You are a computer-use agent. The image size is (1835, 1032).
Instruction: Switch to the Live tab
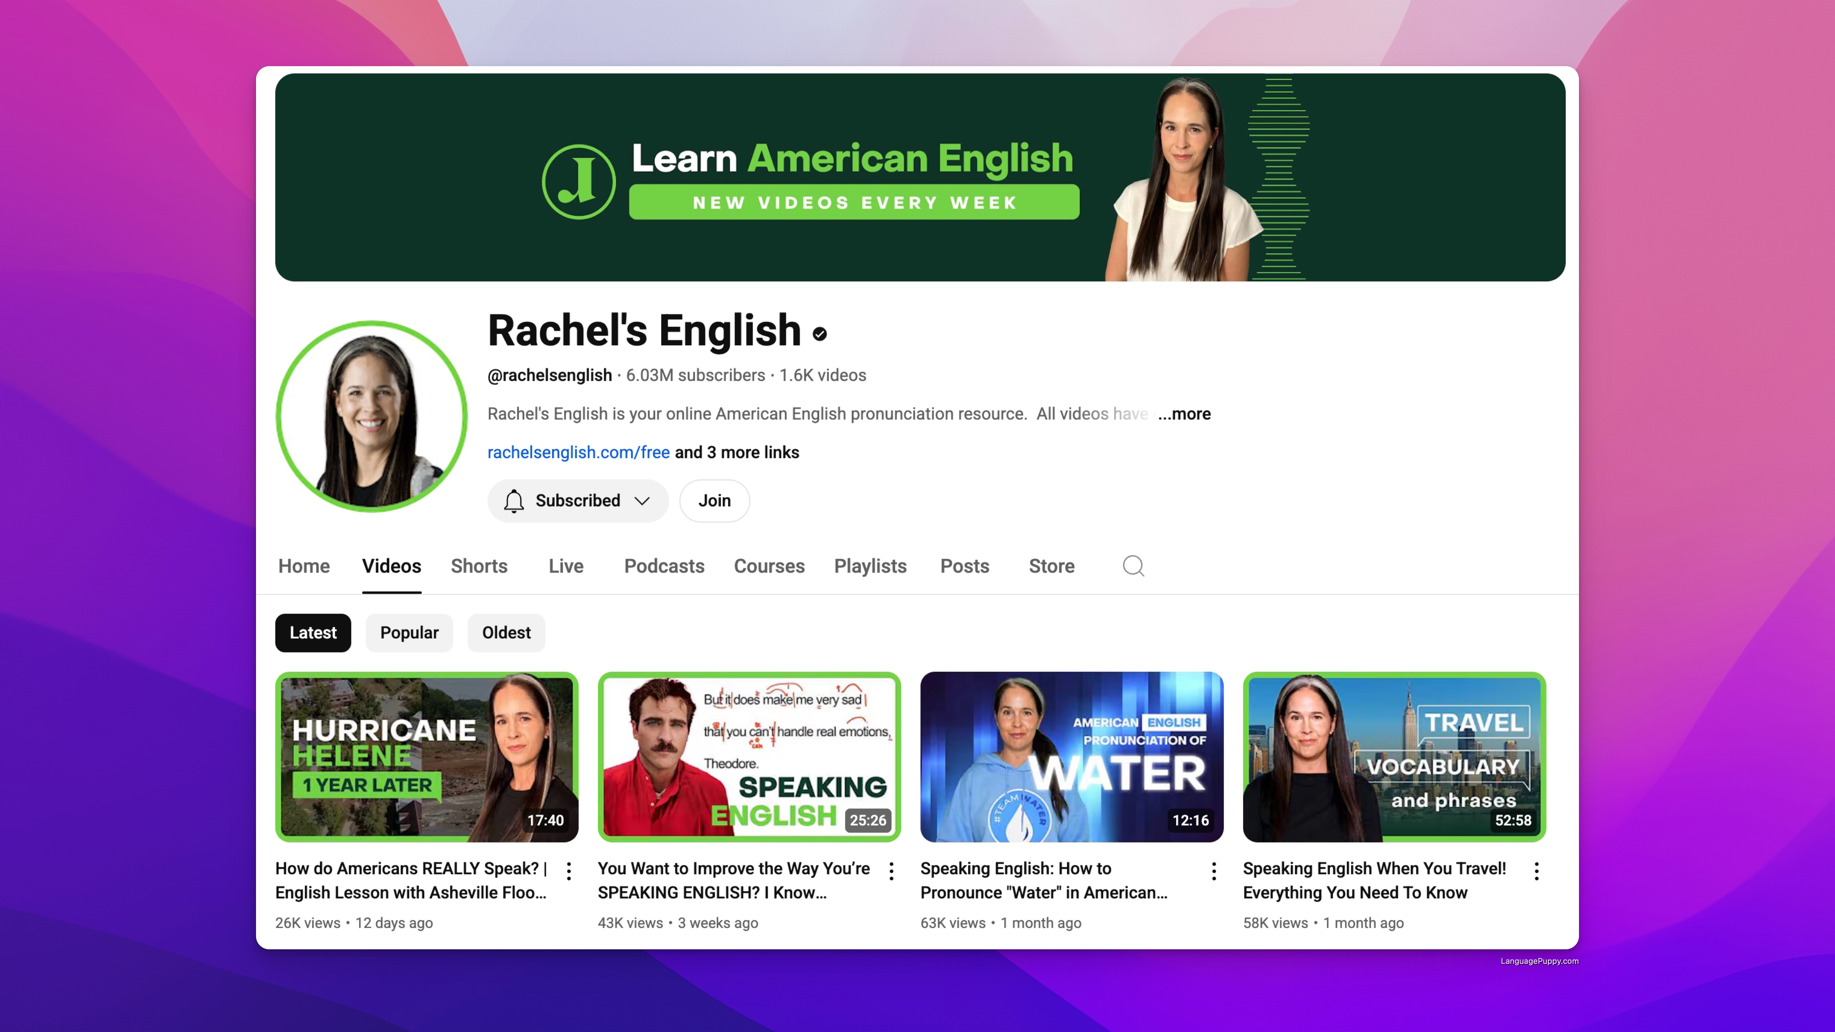click(566, 566)
